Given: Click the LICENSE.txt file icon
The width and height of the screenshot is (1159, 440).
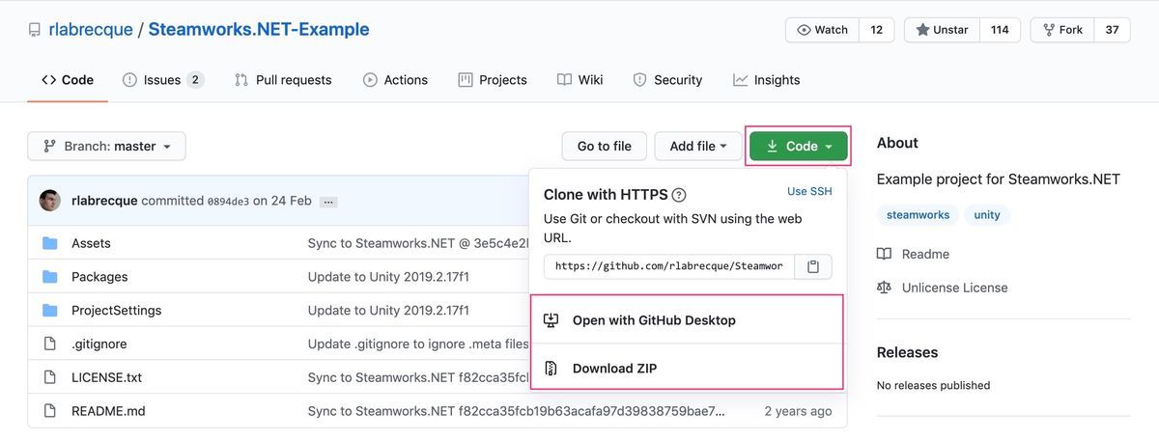Looking at the screenshot, I should 50,377.
